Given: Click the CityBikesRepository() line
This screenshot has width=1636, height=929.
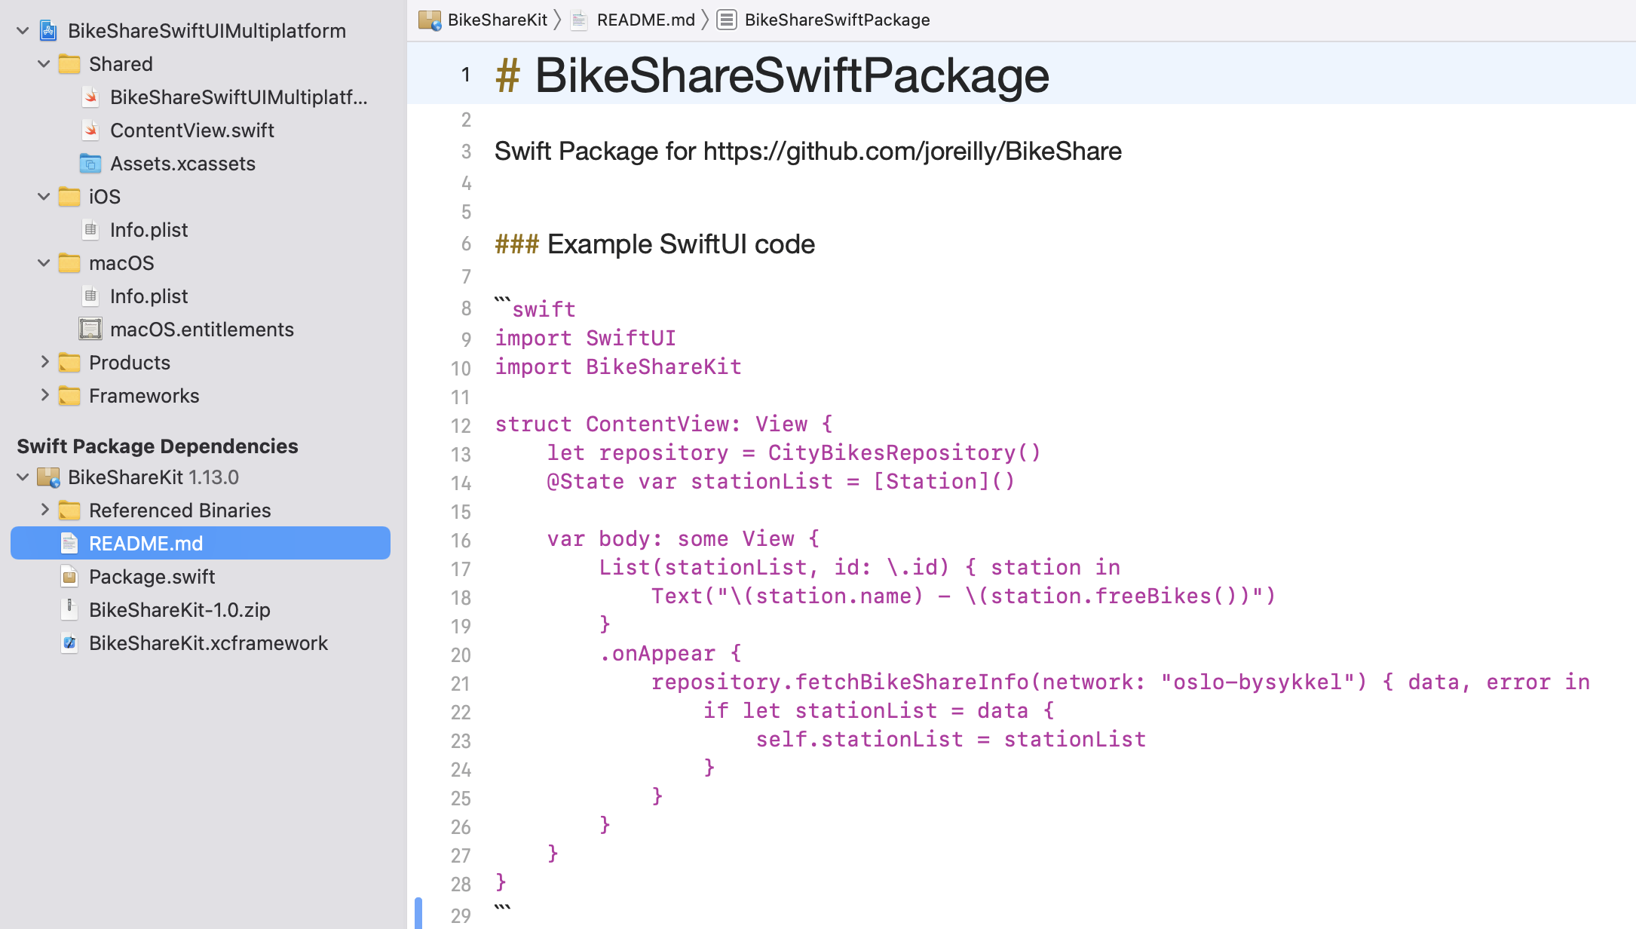Looking at the screenshot, I should click(x=794, y=453).
